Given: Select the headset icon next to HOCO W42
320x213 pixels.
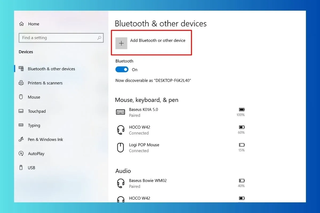Looking at the screenshot, I should 121,130.
